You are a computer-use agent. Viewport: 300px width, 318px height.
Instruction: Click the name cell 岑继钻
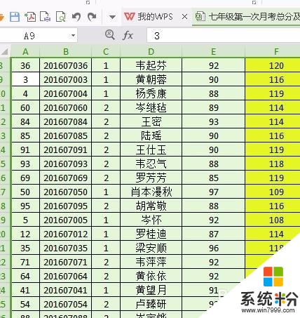pos(151,107)
